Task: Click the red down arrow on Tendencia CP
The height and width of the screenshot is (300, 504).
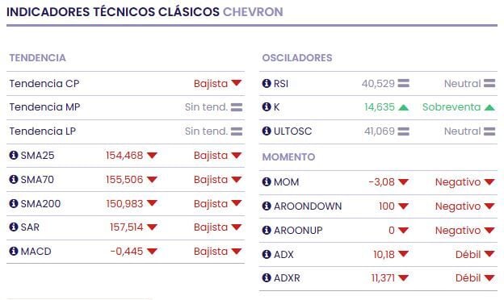Action: click(x=236, y=83)
